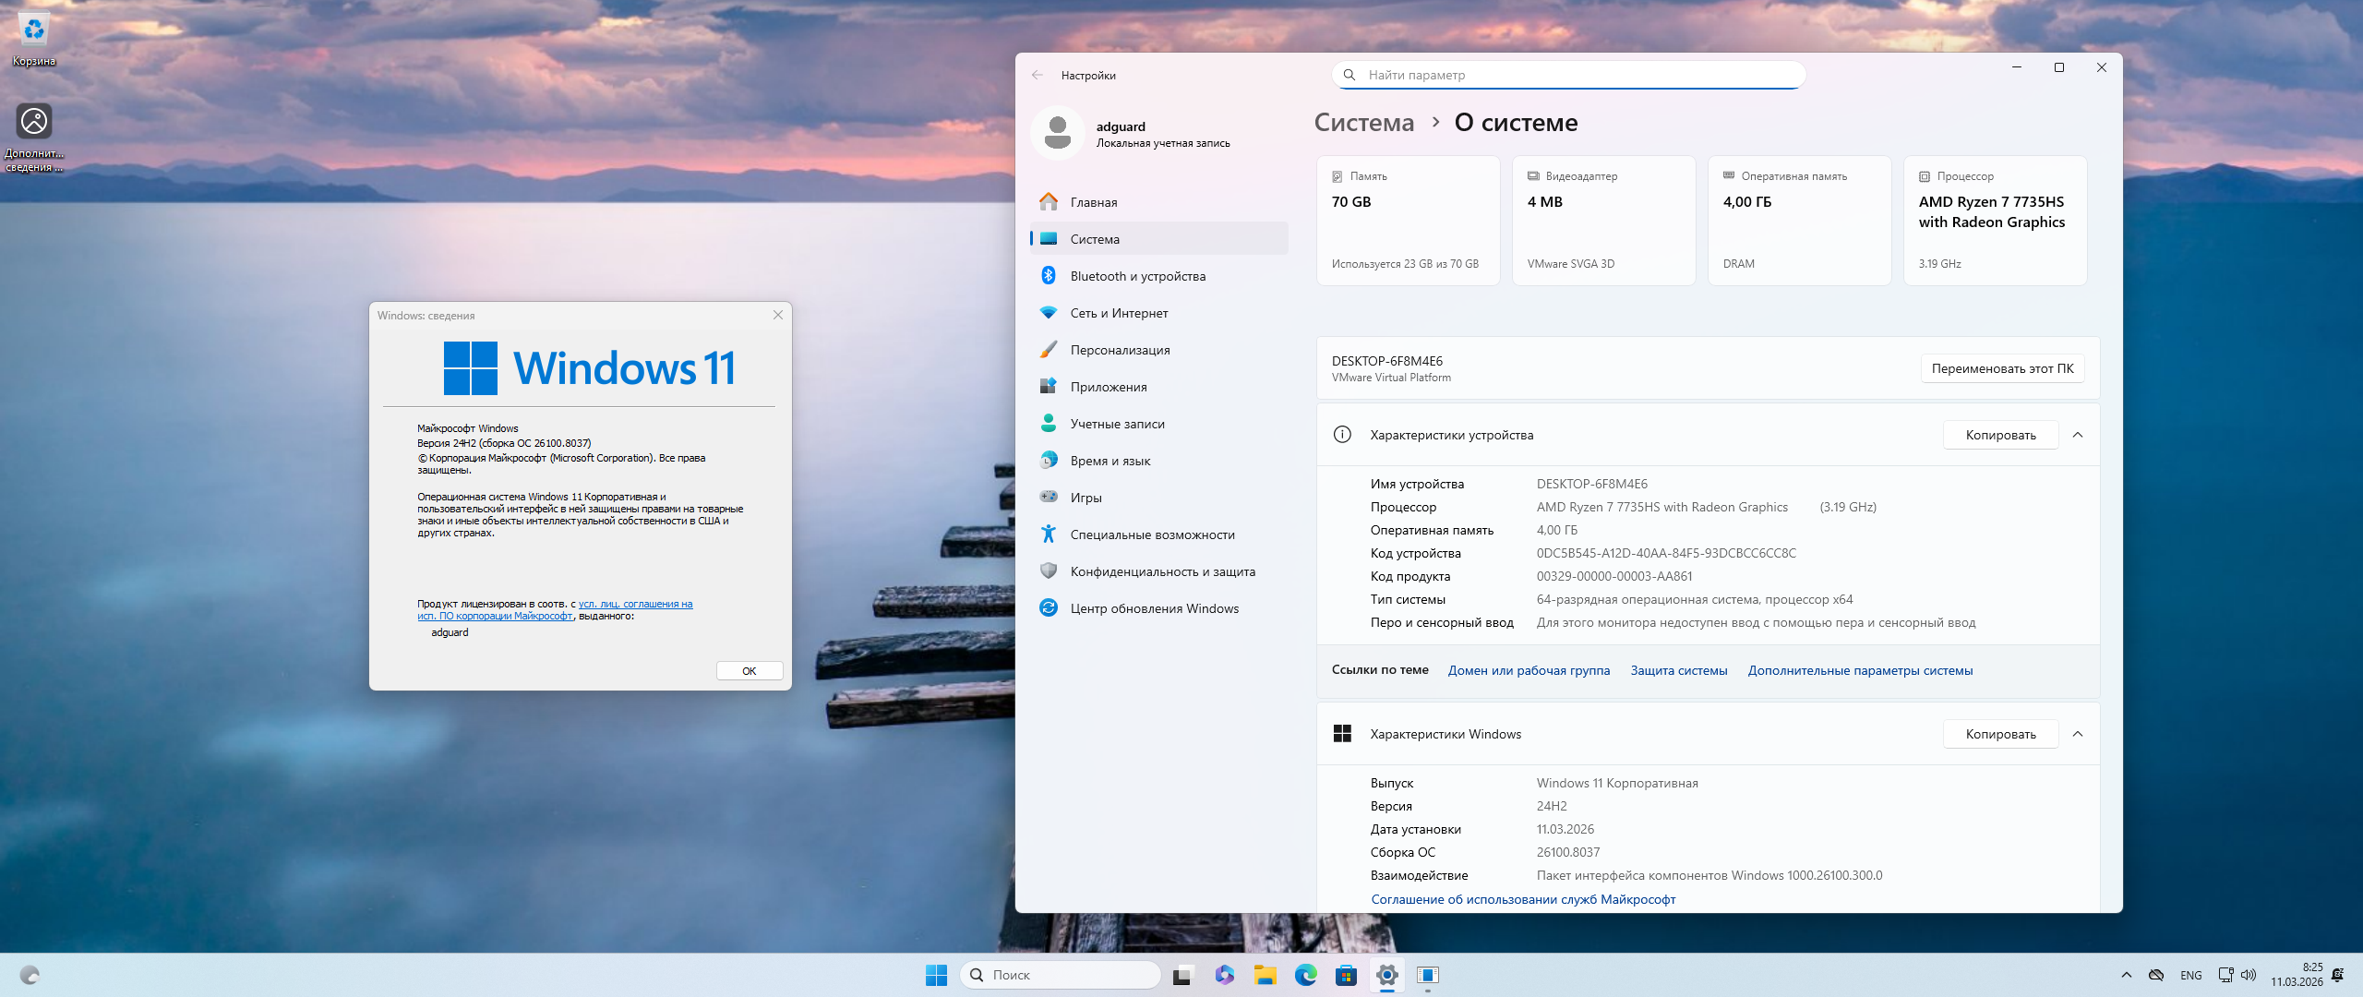The image size is (2363, 997).
Task: Select Приложения in settings sidebar
Action: point(1109,387)
